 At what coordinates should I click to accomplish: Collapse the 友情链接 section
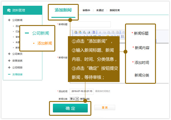(x=9, y=74)
